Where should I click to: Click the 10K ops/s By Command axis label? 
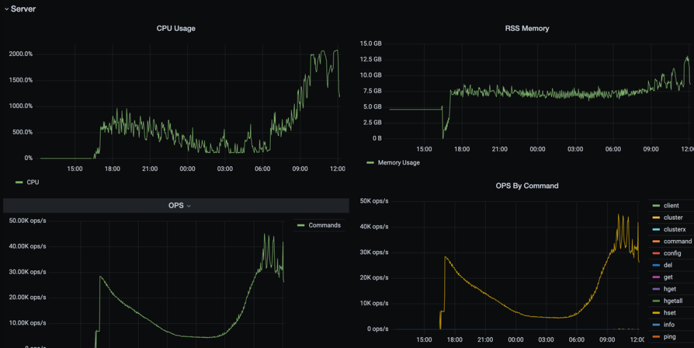coord(375,304)
